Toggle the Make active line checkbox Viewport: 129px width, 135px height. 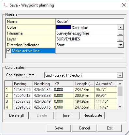[8, 51]
